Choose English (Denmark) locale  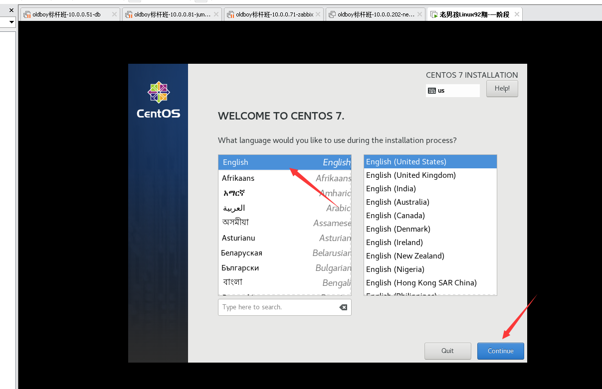click(x=430, y=229)
